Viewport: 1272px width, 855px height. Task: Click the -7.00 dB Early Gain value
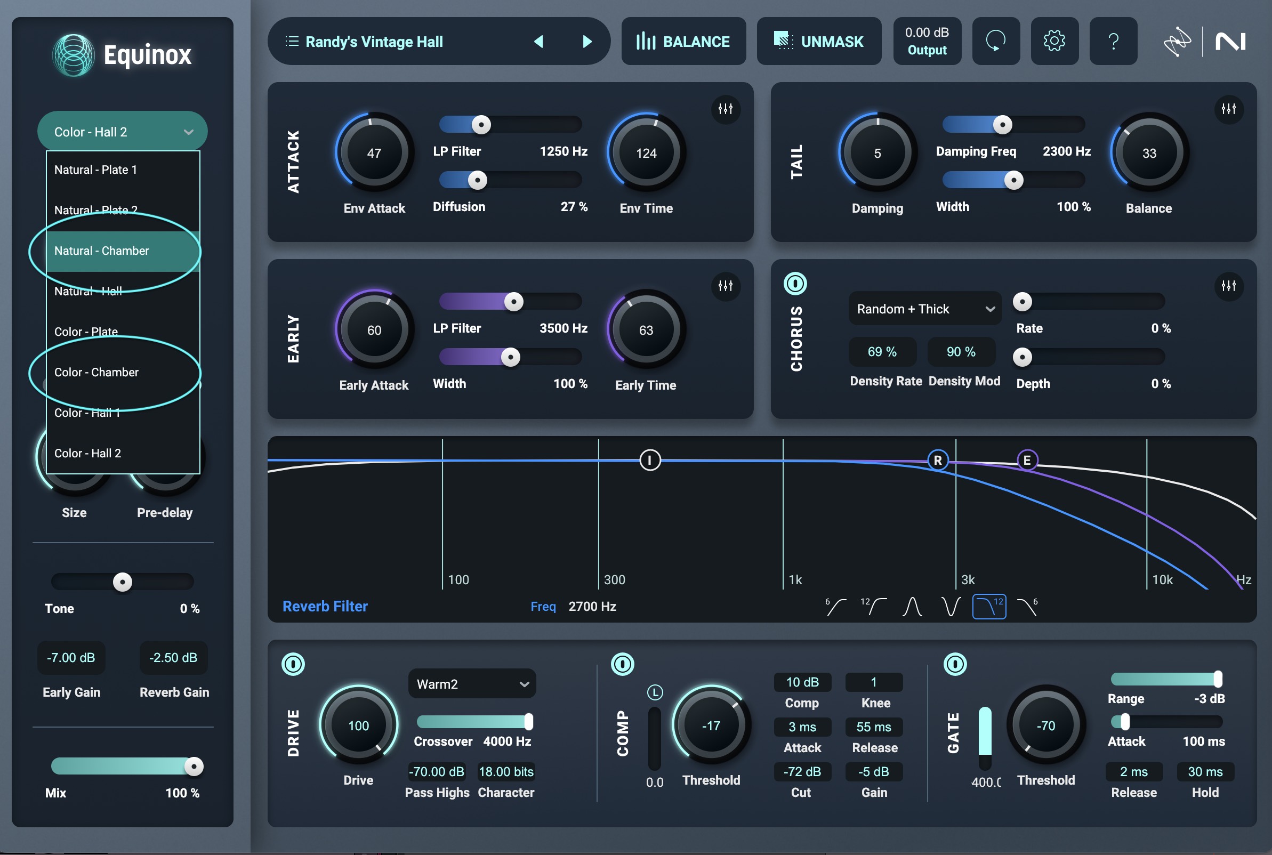click(x=71, y=658)
